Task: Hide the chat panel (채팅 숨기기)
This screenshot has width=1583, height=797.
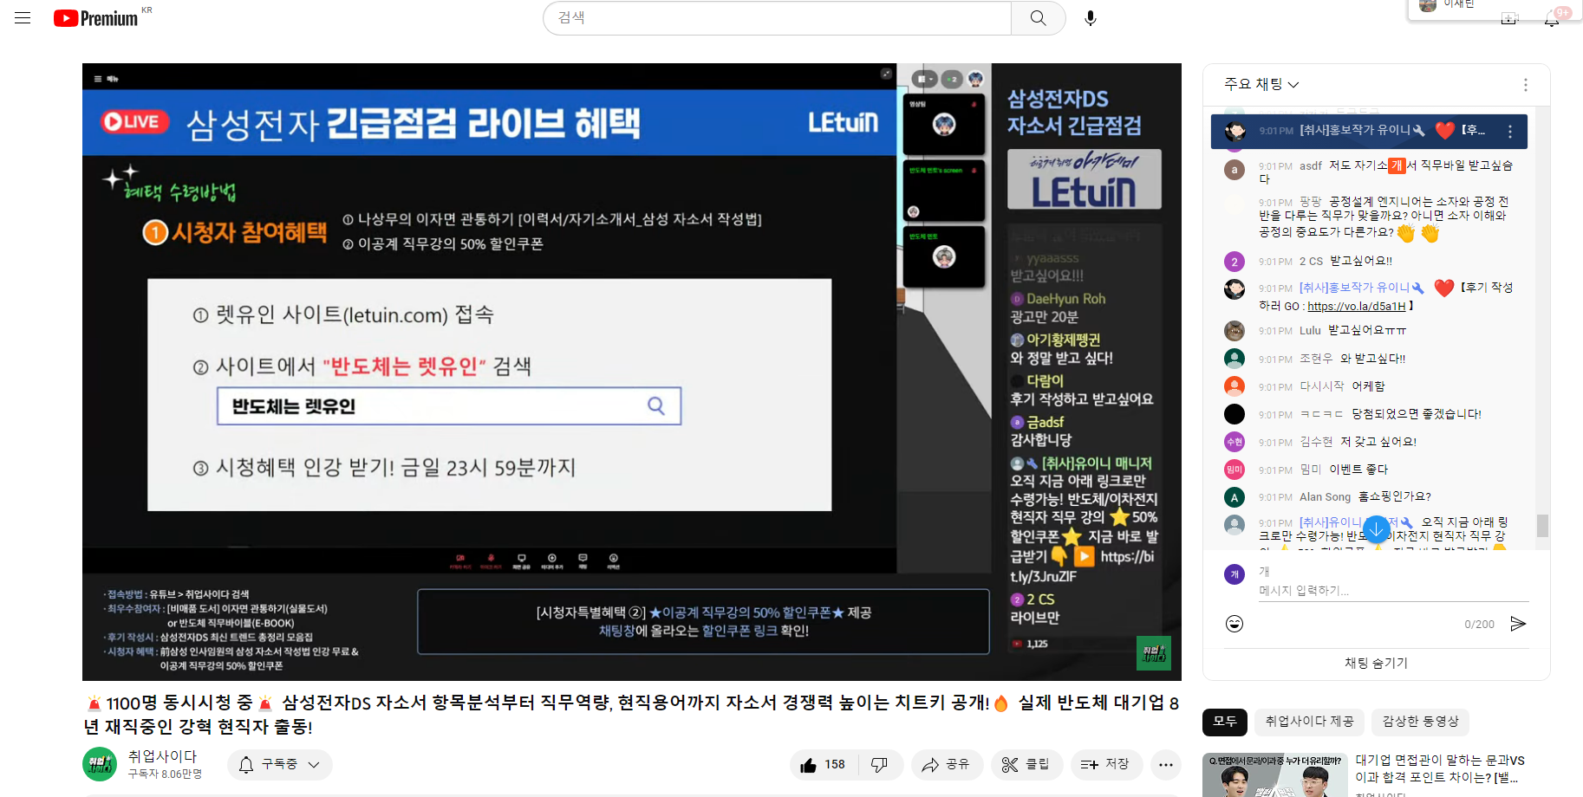Action: (x=1376, y=663)
